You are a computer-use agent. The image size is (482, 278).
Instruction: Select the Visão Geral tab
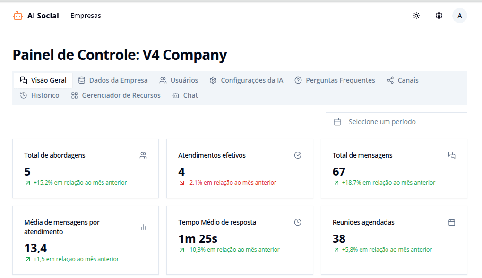(43, 80)
